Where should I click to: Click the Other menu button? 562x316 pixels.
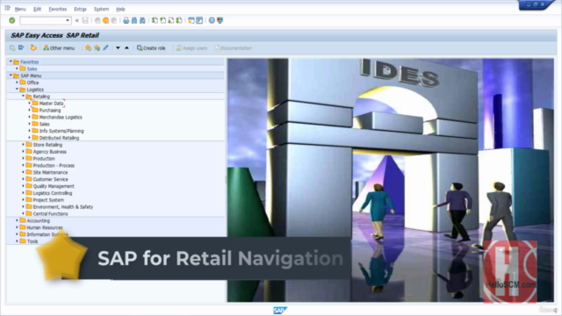point(59,48)
